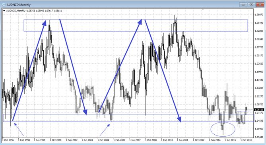This screenshot has height=145, width=266.
Task: Click the thin arrow pointing at 2004 low
Action: pyautogui.click(x=105, y=130)
